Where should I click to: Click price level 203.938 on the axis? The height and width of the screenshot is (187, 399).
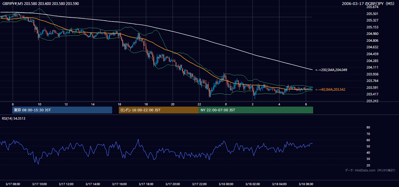point(372,74)
